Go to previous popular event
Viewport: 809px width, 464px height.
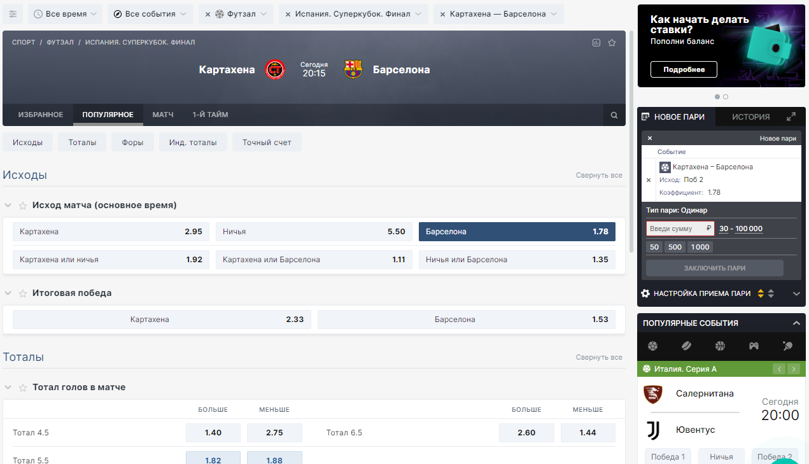[779, 369]
